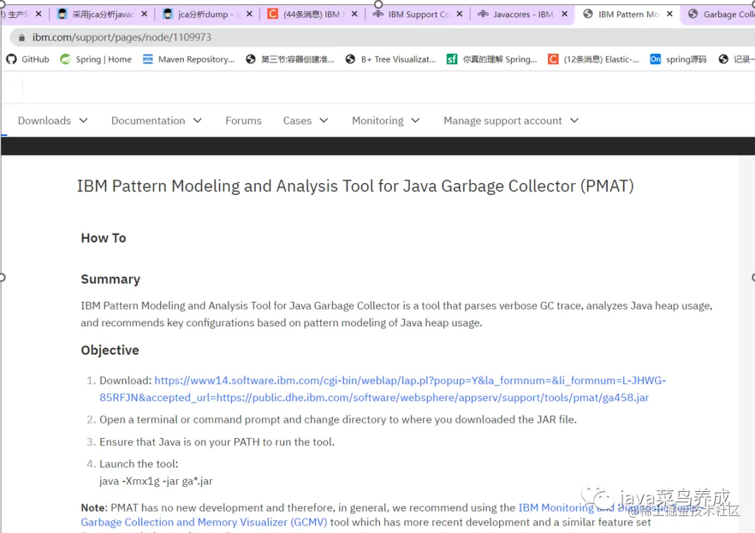The width and height of the screenshot is (755, 533).
Task: Open the 记录 bookmark
Action: click(x=735, y=59)
